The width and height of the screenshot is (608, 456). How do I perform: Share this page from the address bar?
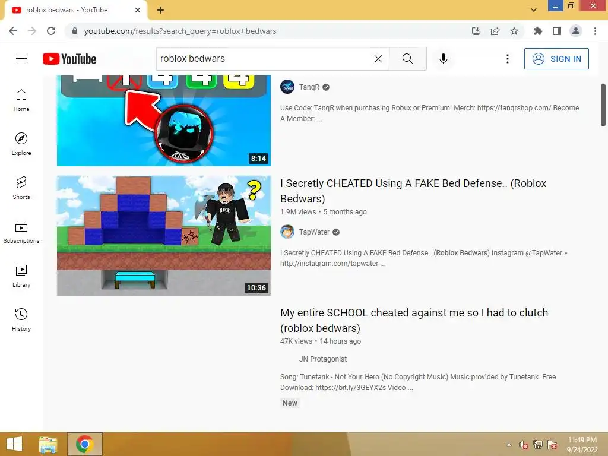point(495,31)
